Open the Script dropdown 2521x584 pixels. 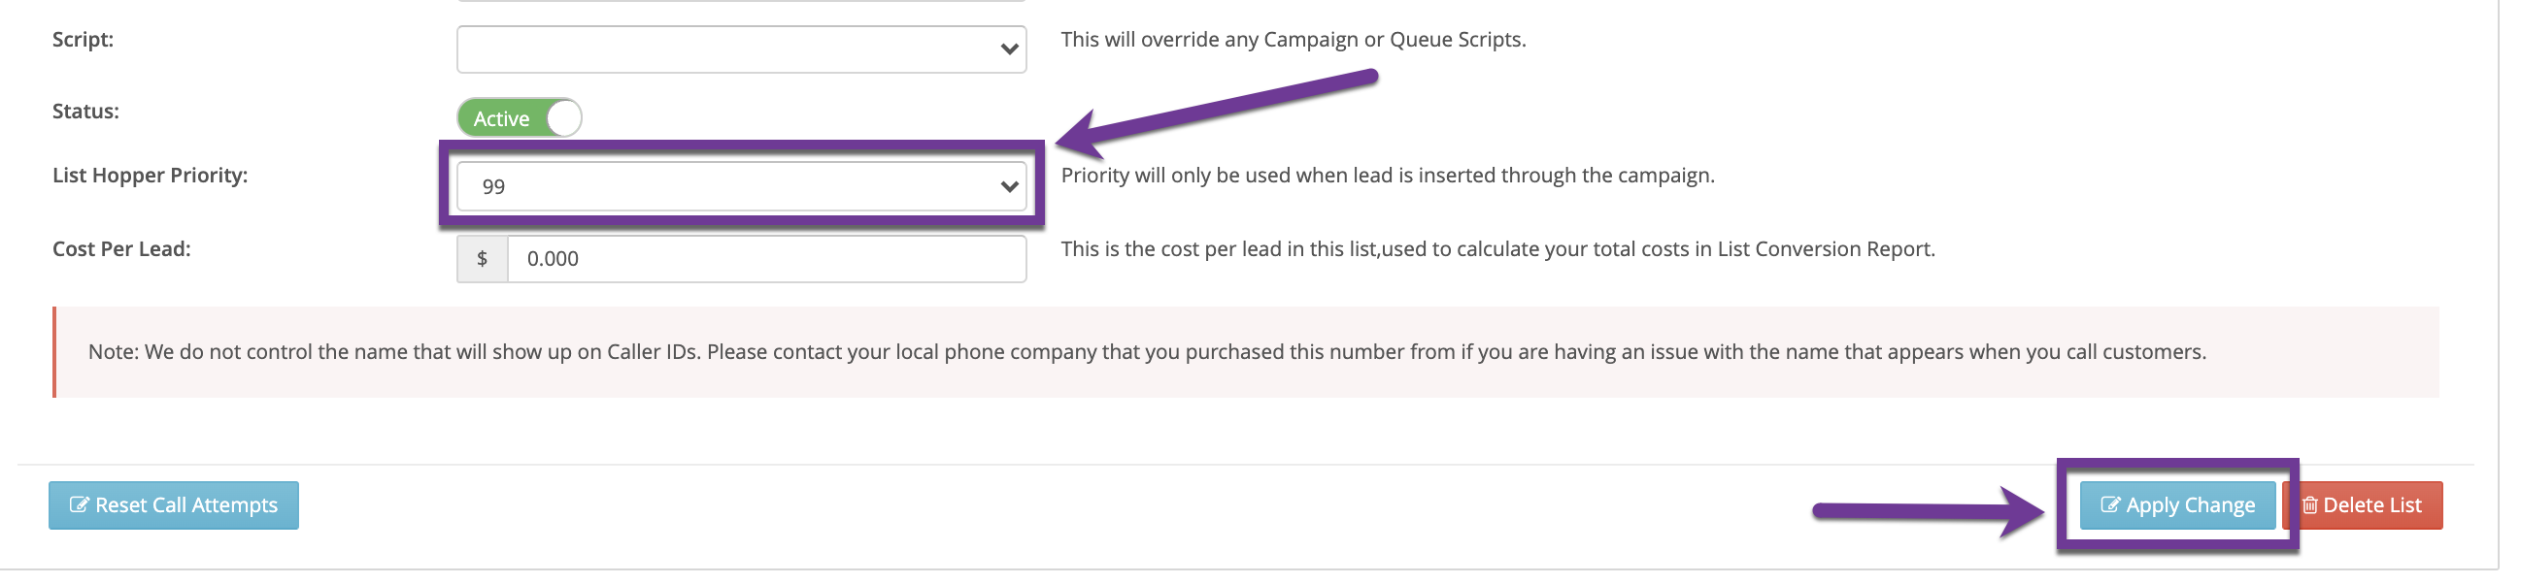[x=740, y=49]
